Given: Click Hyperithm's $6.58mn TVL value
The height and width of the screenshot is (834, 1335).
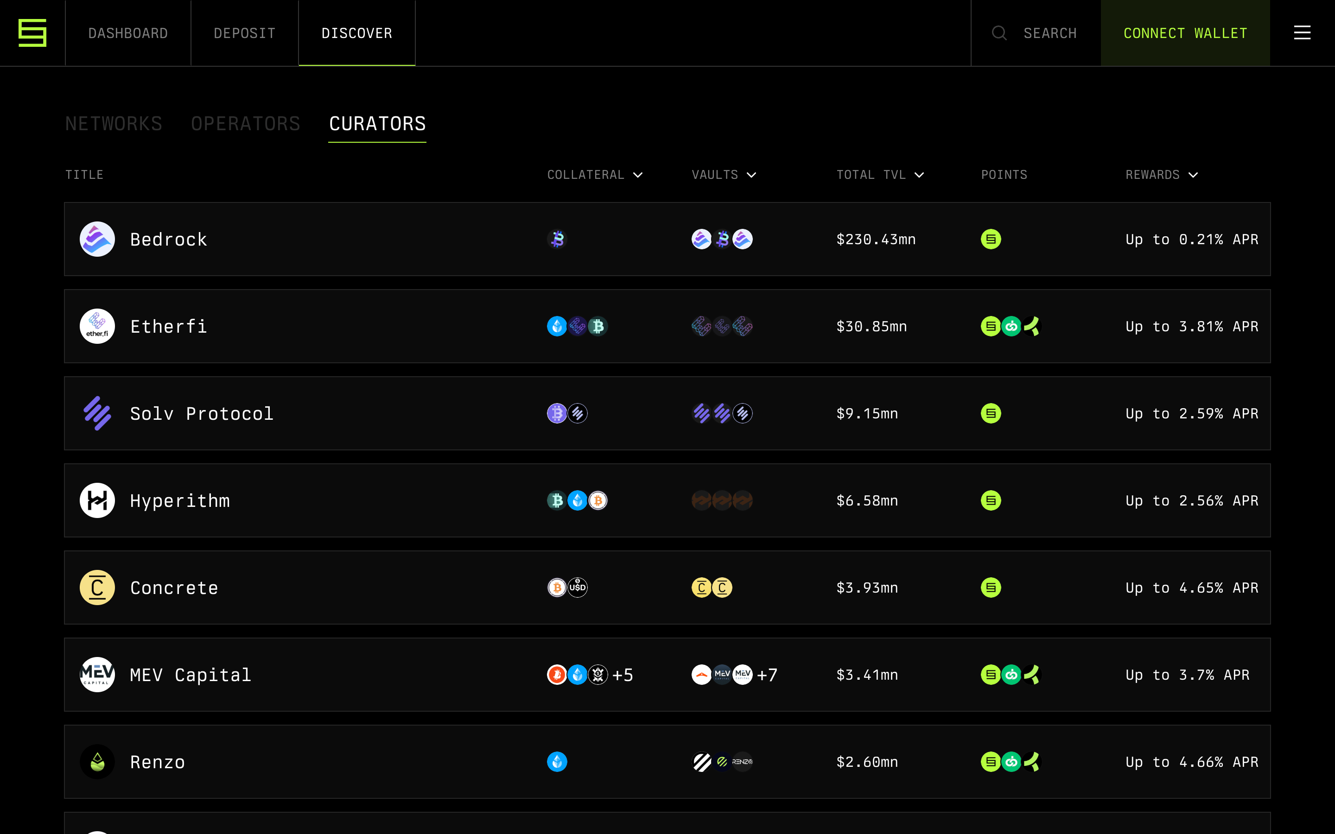Looking at the screenshot, I should pyautogui.click(x=867, y=501).
